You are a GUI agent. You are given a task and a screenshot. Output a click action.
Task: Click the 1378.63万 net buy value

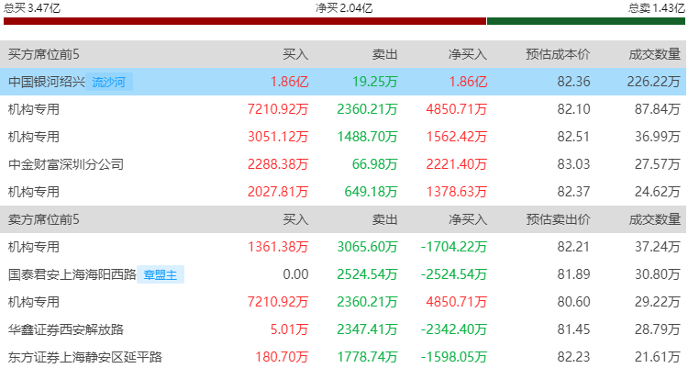[456, 192]
